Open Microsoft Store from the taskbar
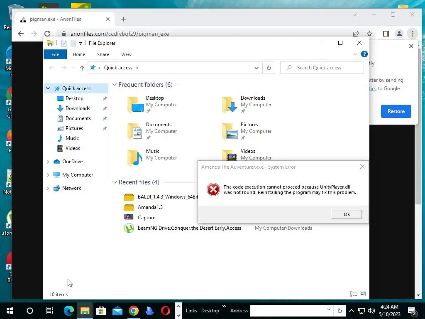 (101, 311)
